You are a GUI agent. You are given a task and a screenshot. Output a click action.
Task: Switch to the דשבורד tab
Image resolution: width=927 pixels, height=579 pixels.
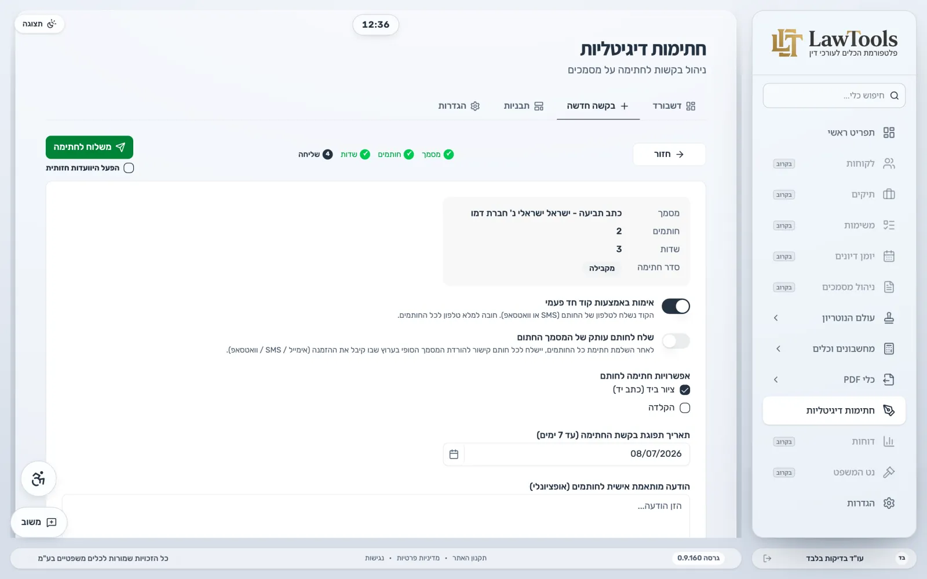pyautogui.click(x=673, y=106)
